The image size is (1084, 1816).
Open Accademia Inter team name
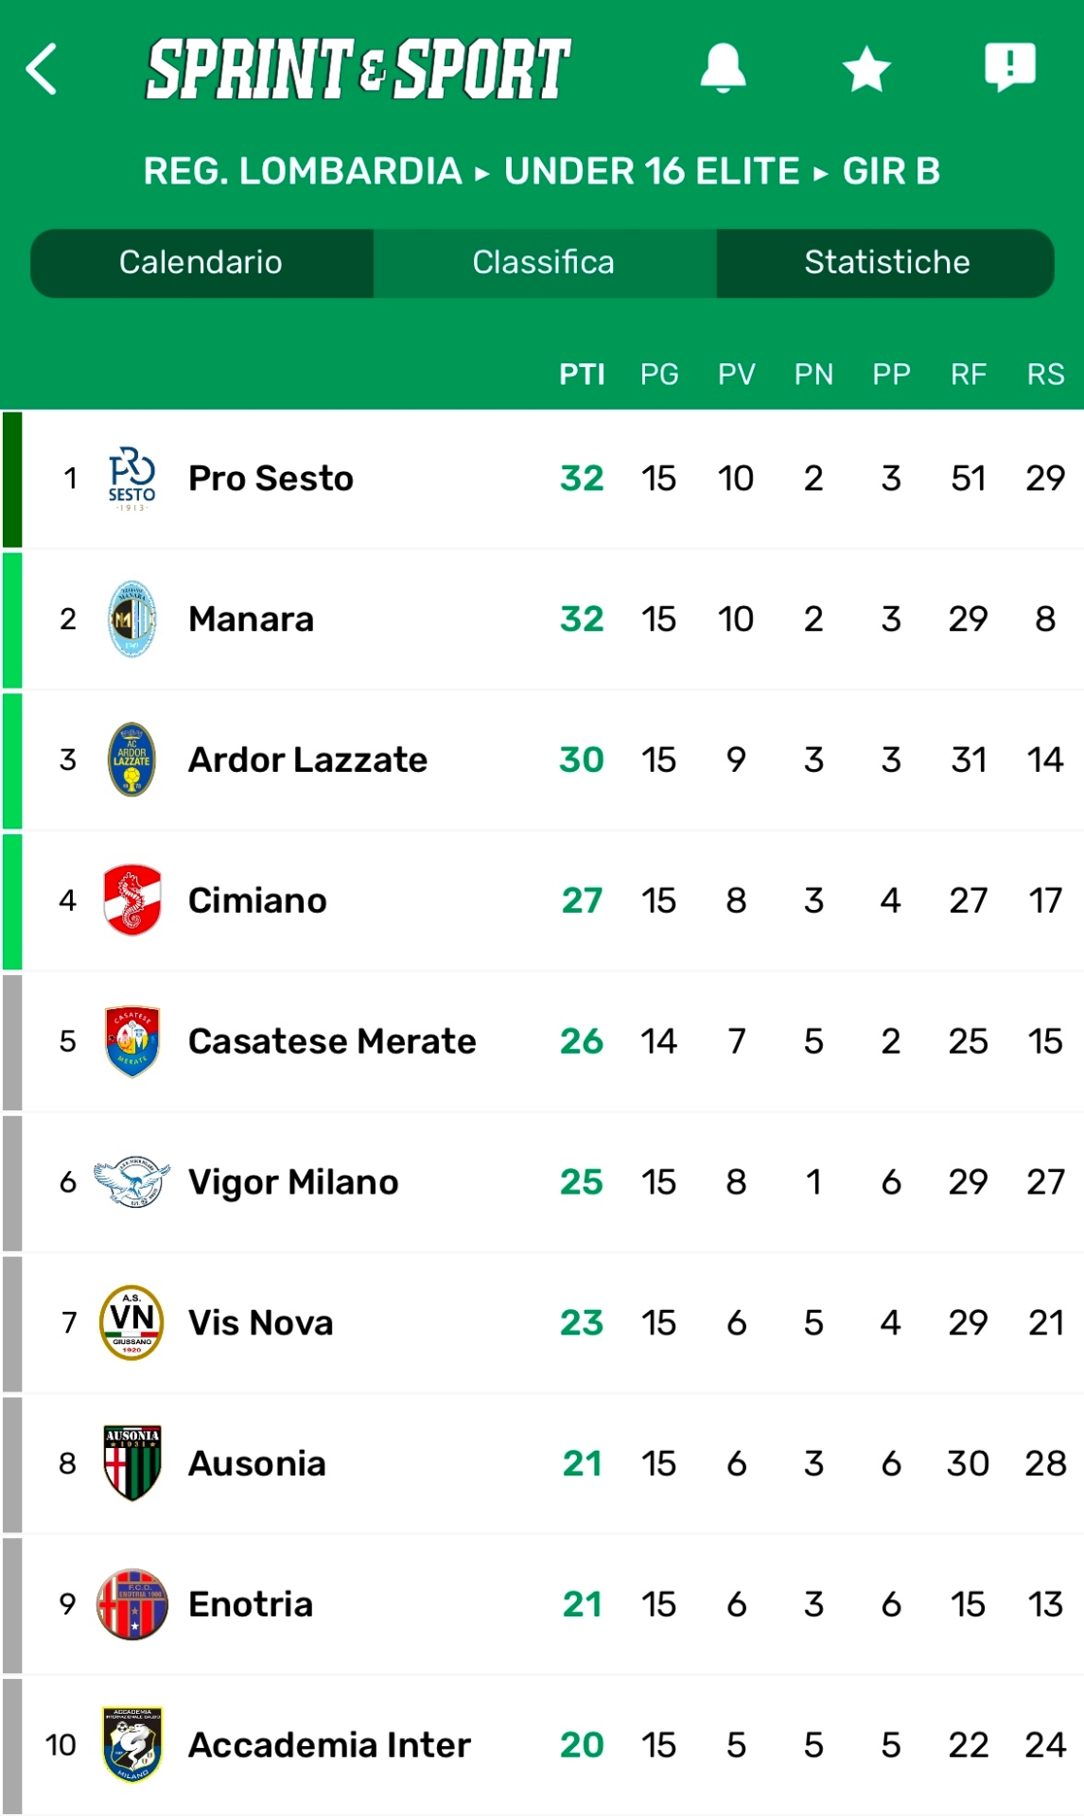tap(329, 1745)
